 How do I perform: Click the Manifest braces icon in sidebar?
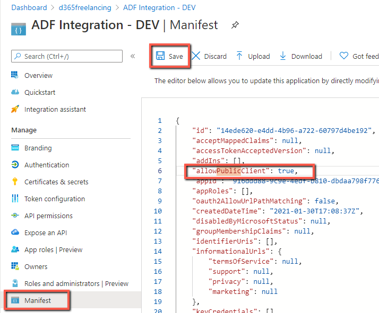[15, 300]
